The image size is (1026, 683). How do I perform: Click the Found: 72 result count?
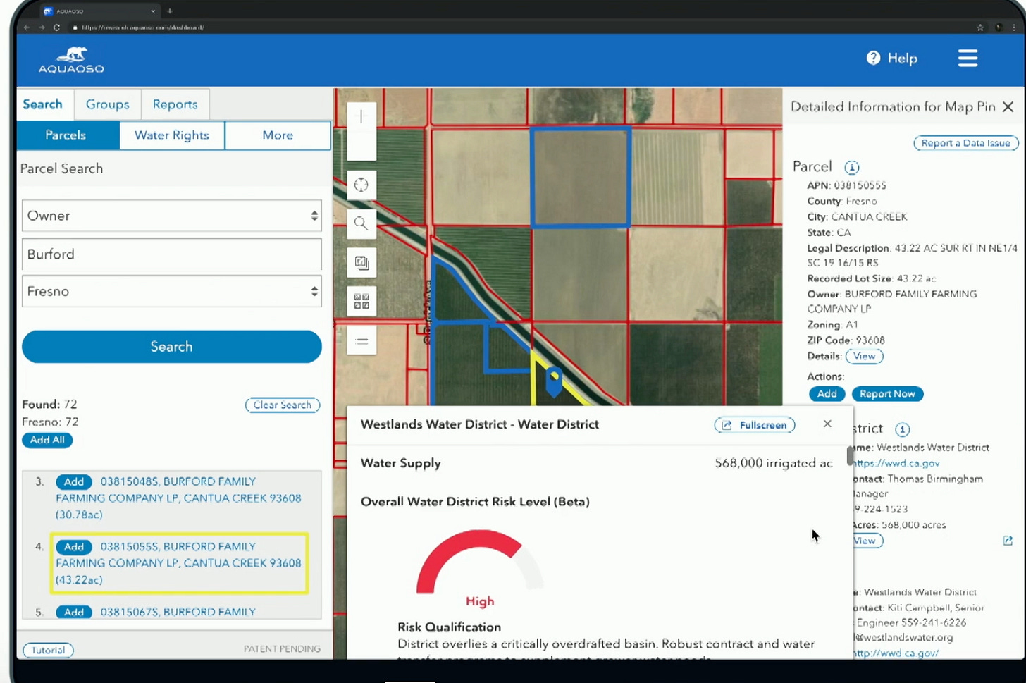tap(49, 405)
